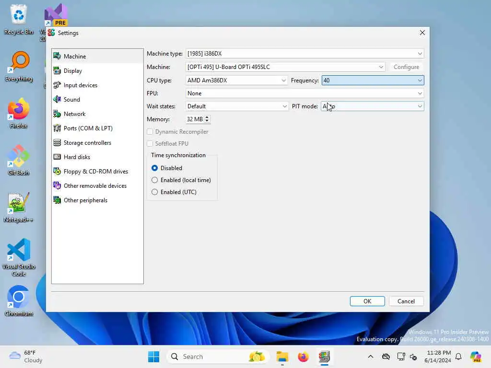Click the OK button
The height and width of the screenshot is (368, 491).
point(367,301)
